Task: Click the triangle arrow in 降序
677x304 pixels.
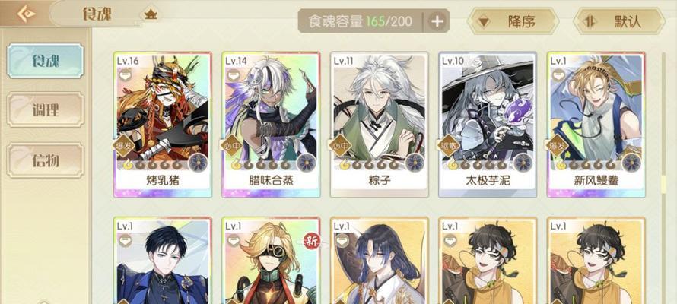Action: pyautogui.click(x=484, y=21)
